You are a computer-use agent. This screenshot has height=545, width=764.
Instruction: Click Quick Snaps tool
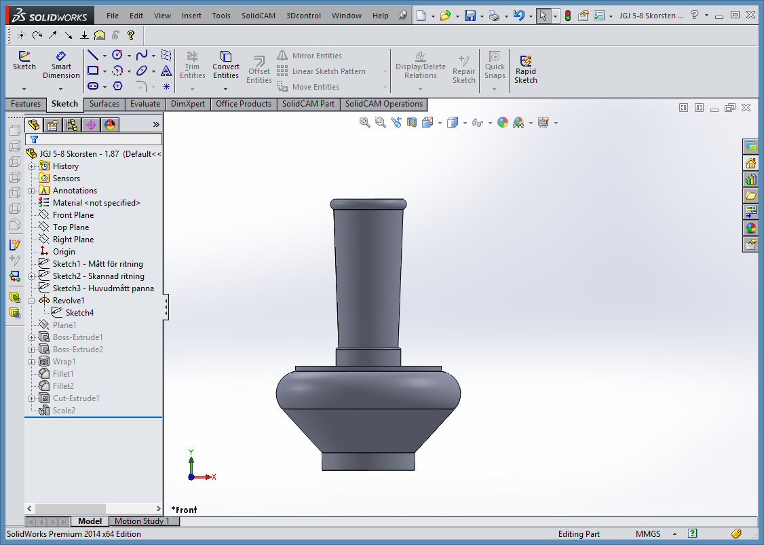(495, 65)
